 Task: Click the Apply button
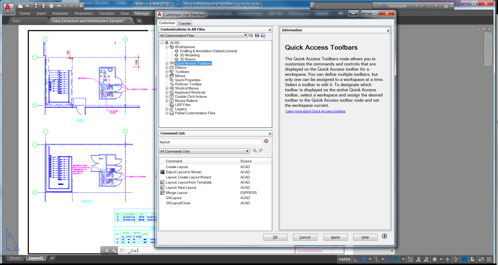click(335, 237)
